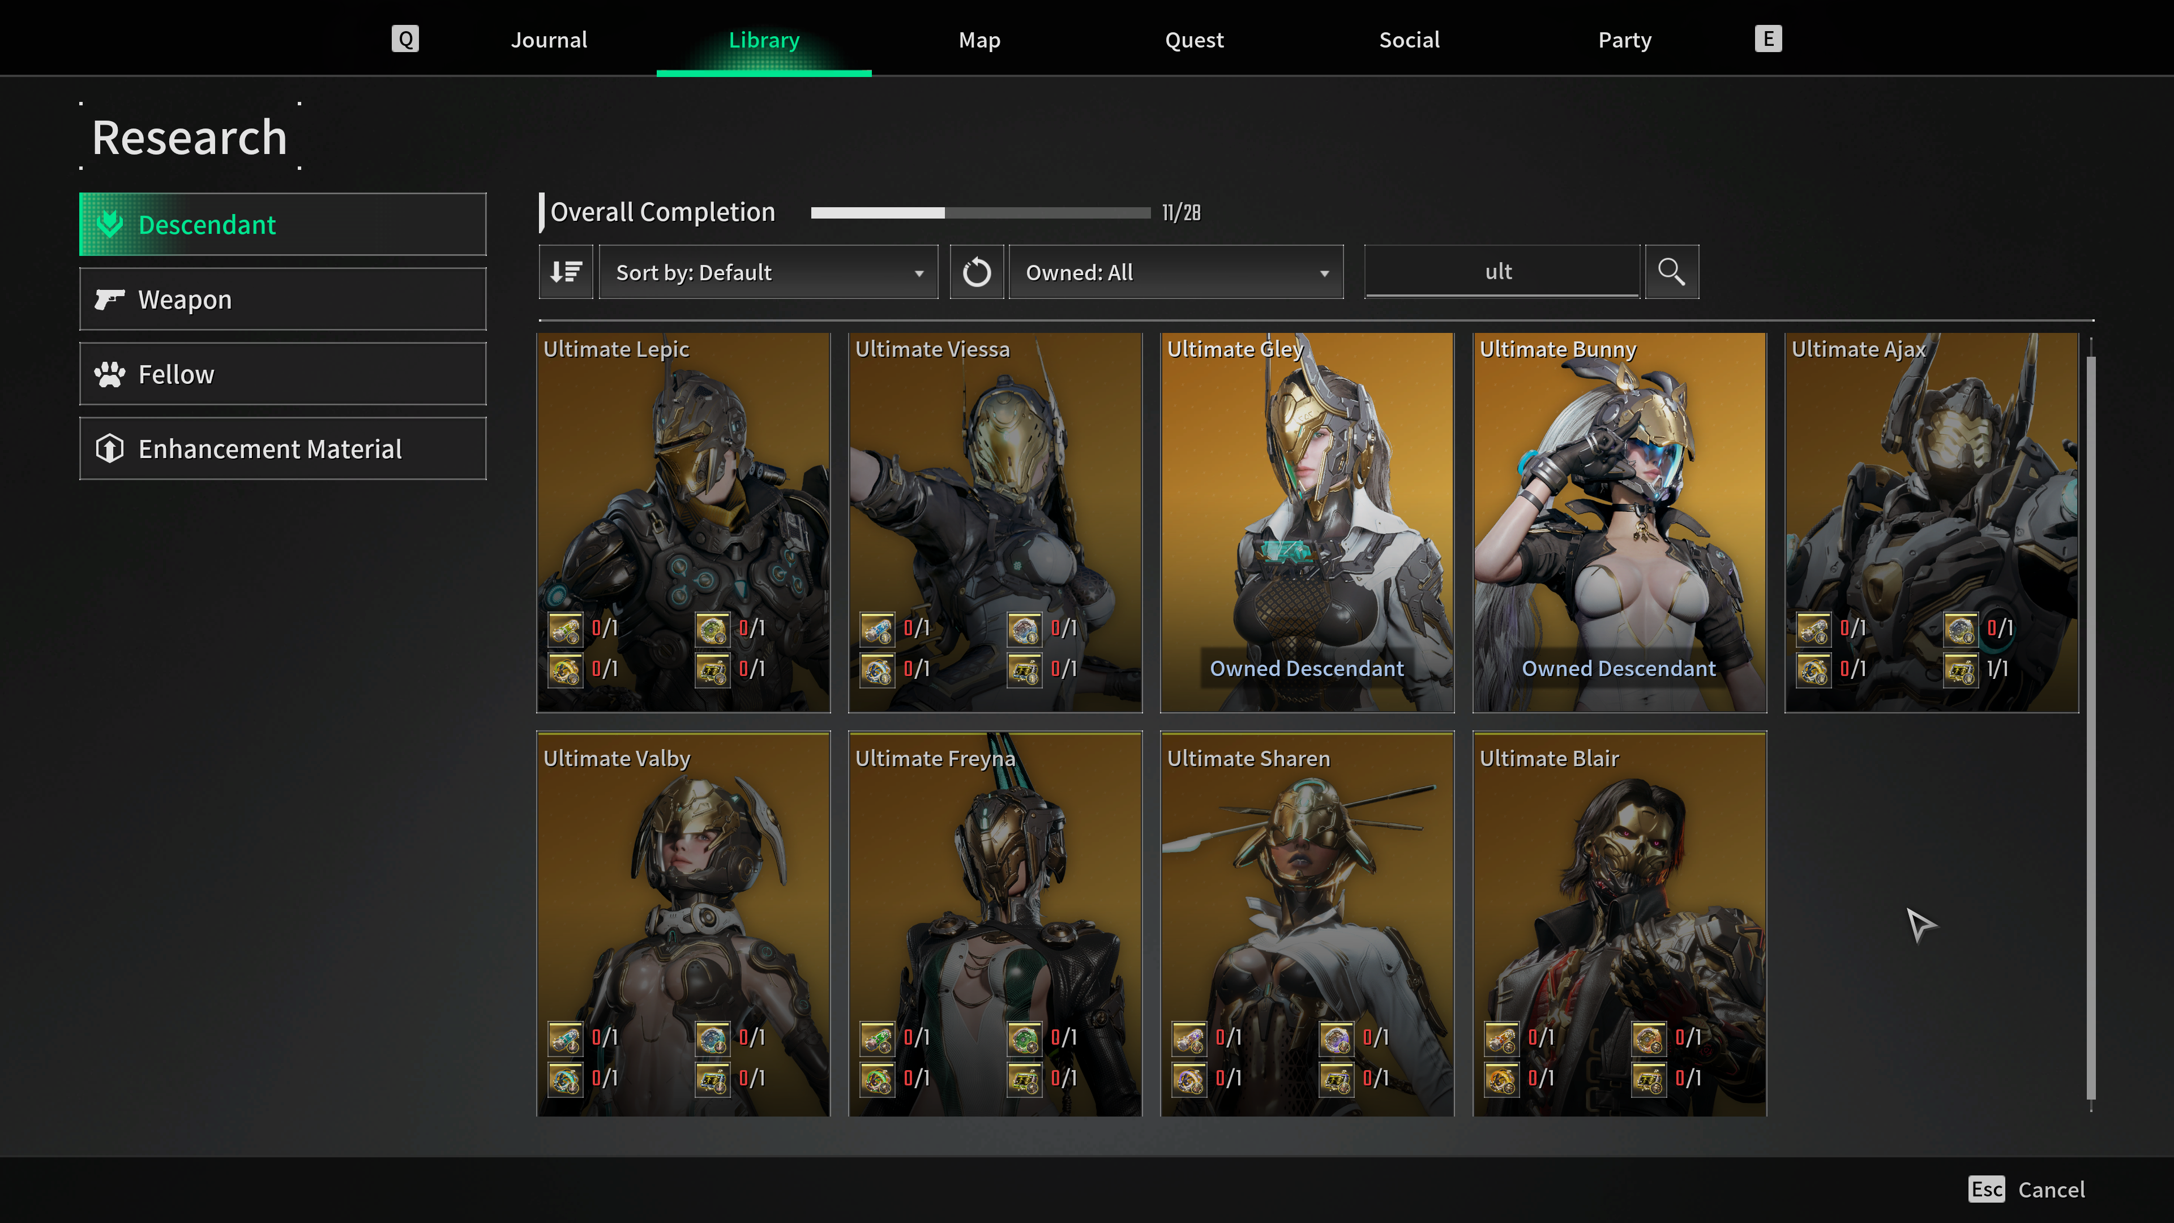Viewport: 2174px width, 1223px height.
Task: Select the Fellow research category
Action: pos(283,374)
